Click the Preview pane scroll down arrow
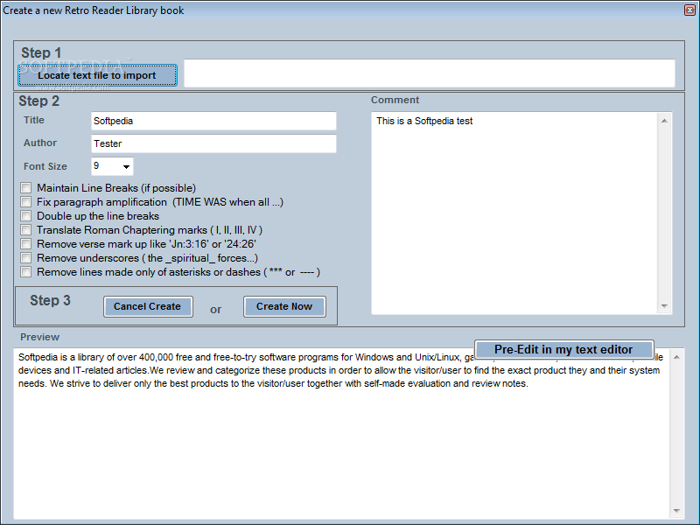Viewport: 700px width, 525px height. pos(676,511)
